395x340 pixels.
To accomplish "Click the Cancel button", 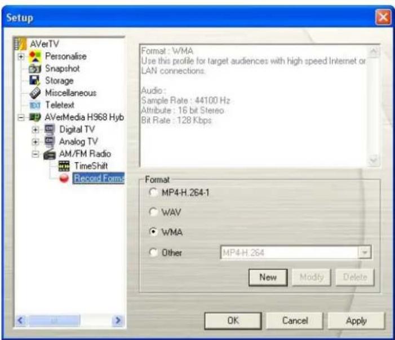I will (295, 321).
